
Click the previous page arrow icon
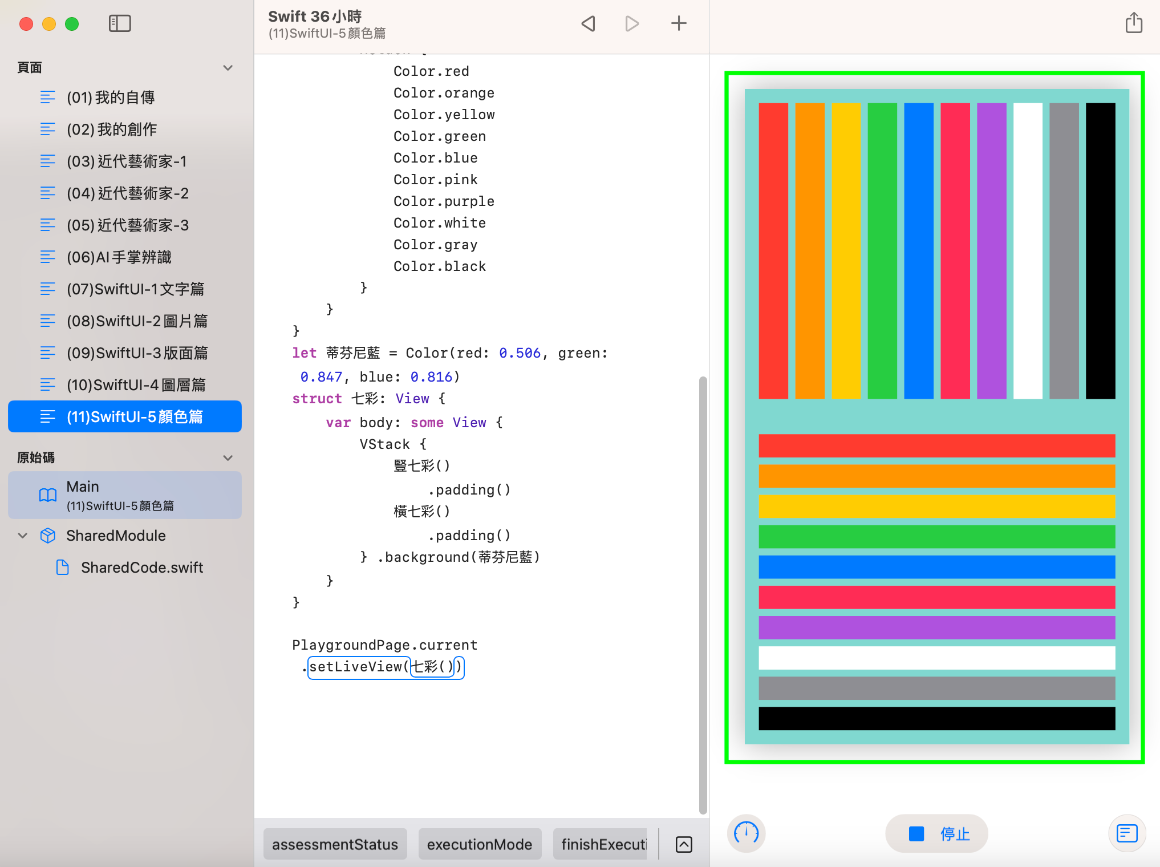point(589,23)
